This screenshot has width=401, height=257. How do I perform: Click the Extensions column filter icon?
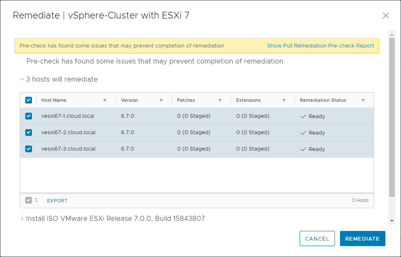point(284,101)
